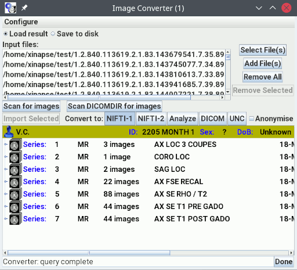297x270 pixels.
Task: Click series list horizontal scrollbar thumb
Action: click(89, 253)
